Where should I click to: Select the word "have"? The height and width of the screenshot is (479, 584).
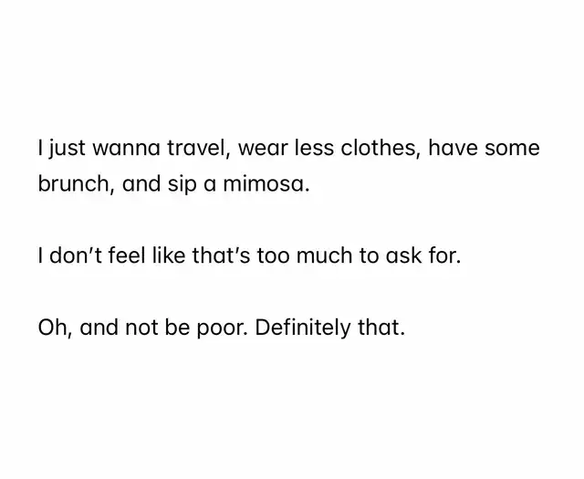pyautogui.click(x=454, y=148)
